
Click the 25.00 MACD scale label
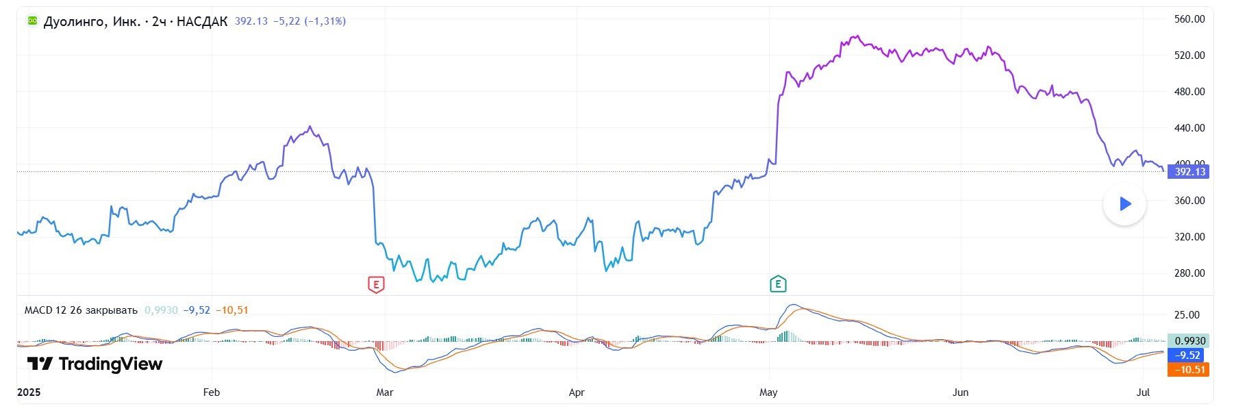point(1187,315)
